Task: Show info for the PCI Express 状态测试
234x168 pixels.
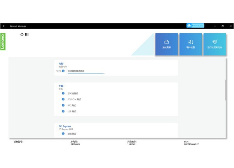Action: pyautogui.click(x=63, y=134)
